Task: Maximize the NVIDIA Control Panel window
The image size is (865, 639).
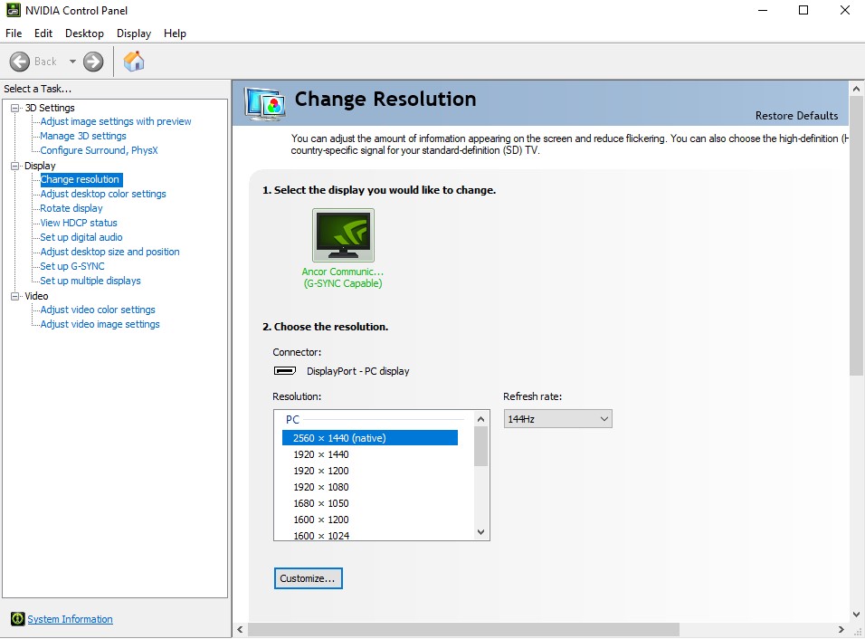Action: click(x=803, y=10)
